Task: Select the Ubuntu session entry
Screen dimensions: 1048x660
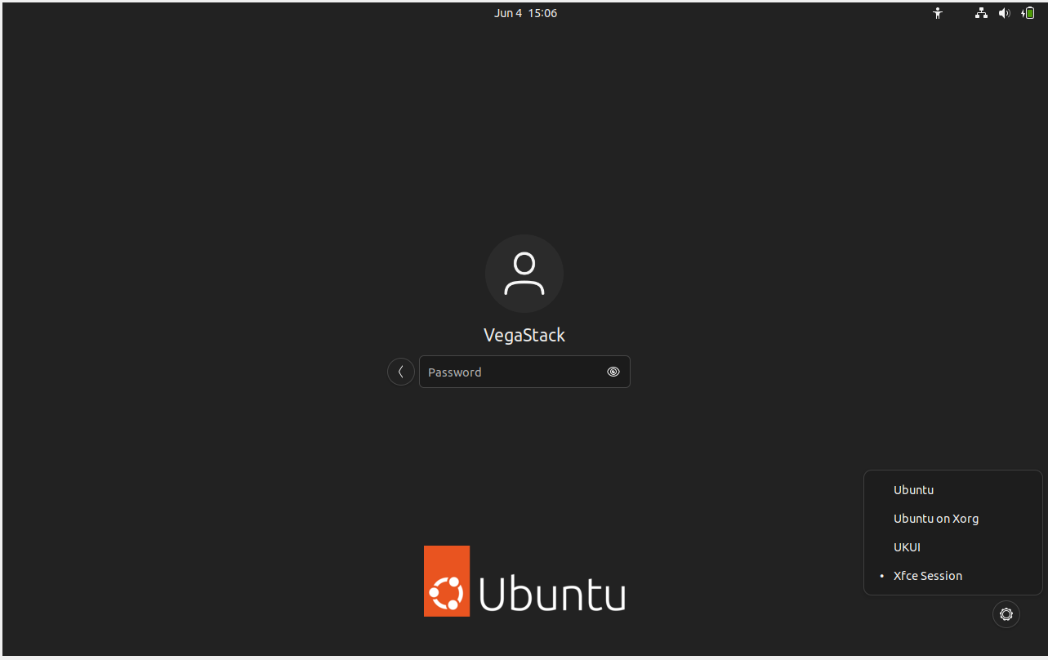Action: 913,489
